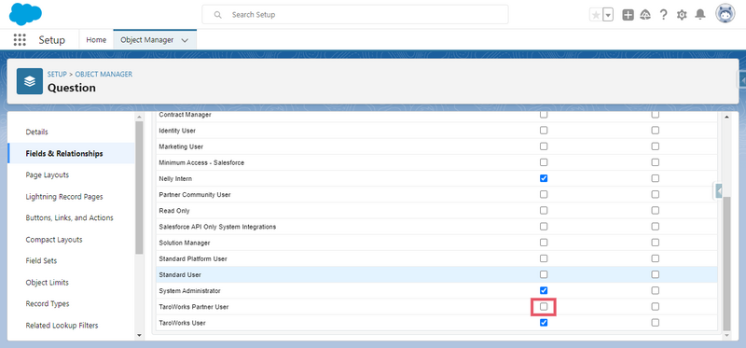Check first Partner Community User checkbox

[x=544, y=194]
